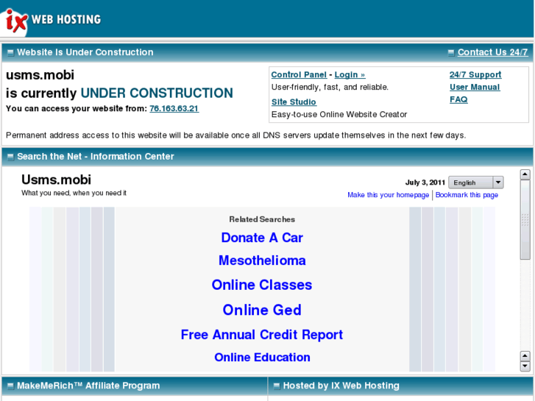
Task: Click the UNDER CONSTRUCTION text
Action: 157,93
